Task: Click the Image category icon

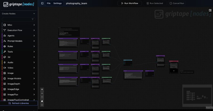Action: pyautogui.click(x=5, y=73)
